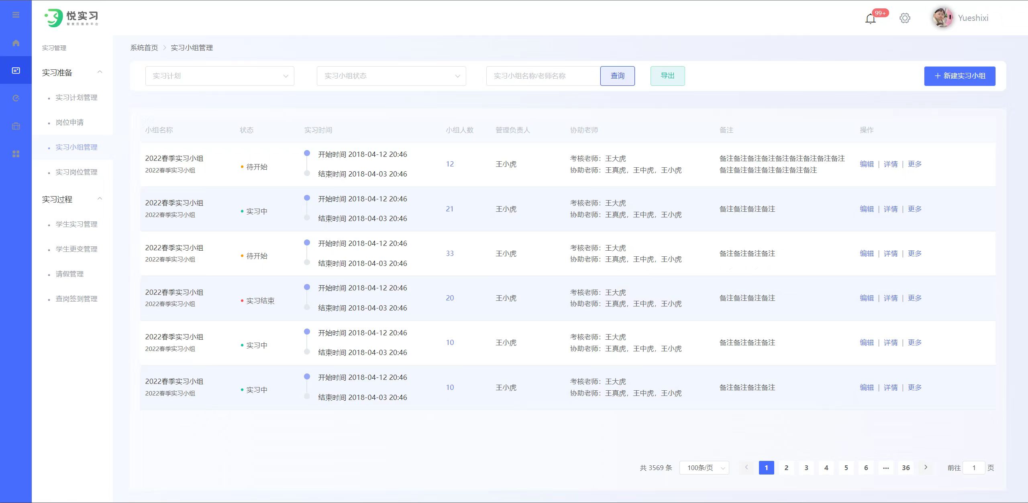Open the 实习计划 dropdown filter
Image resolution: width=1028 pixels, height=503 pixels.
coord(220,76)
